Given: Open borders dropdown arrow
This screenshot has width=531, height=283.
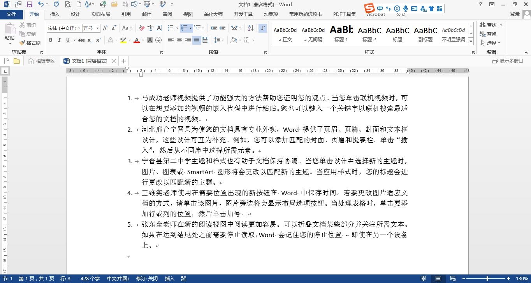Looking at the screenshot, I should (253, 40).
